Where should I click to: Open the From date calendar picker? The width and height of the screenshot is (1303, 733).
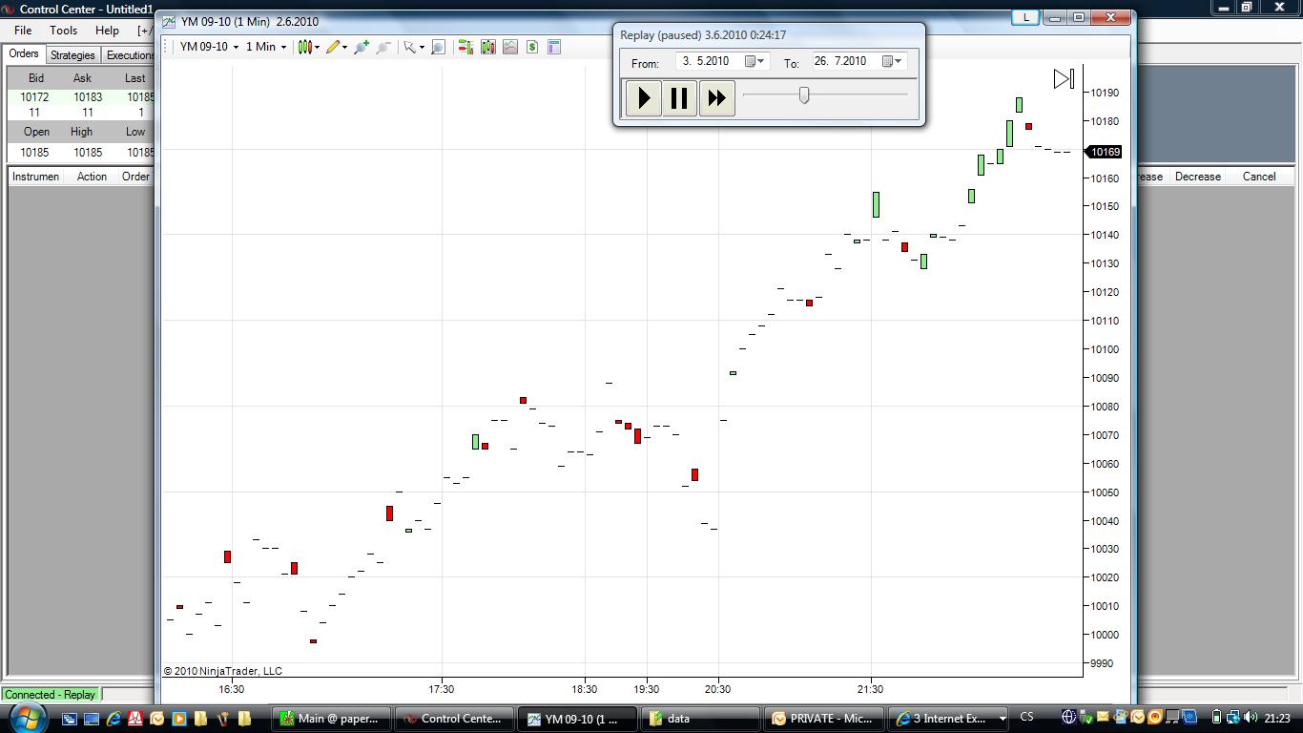tap(755, 61)
